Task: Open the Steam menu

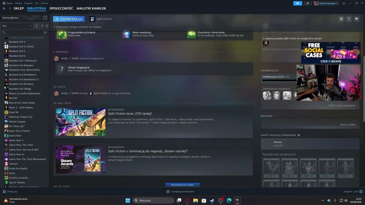Action: tap(9, 3)
